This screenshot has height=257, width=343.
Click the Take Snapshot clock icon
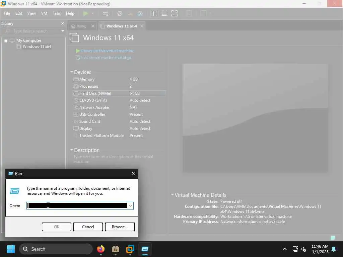click(x=120, y=13)
